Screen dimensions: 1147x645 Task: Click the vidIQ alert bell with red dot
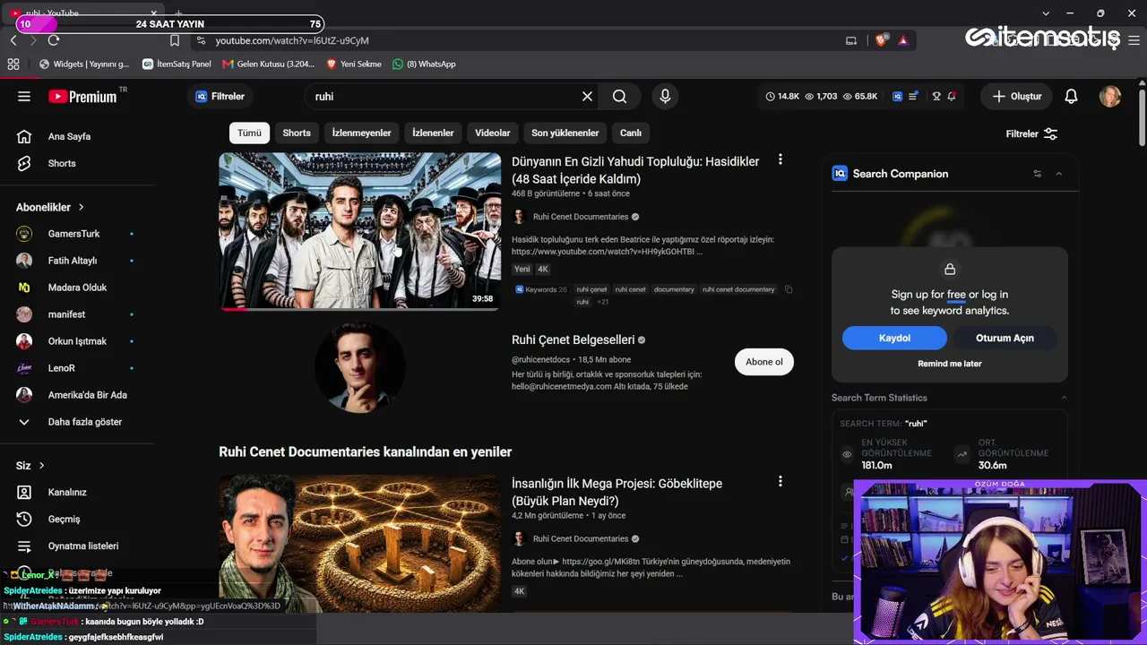pos(952,96)
